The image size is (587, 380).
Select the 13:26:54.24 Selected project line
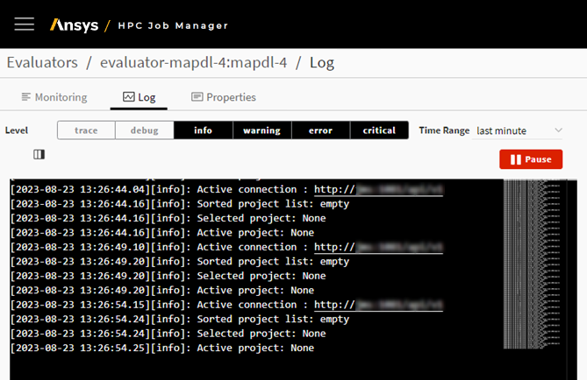click(168, 334)
